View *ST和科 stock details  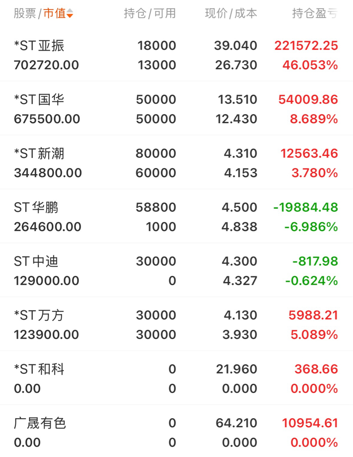click(176, 378)
